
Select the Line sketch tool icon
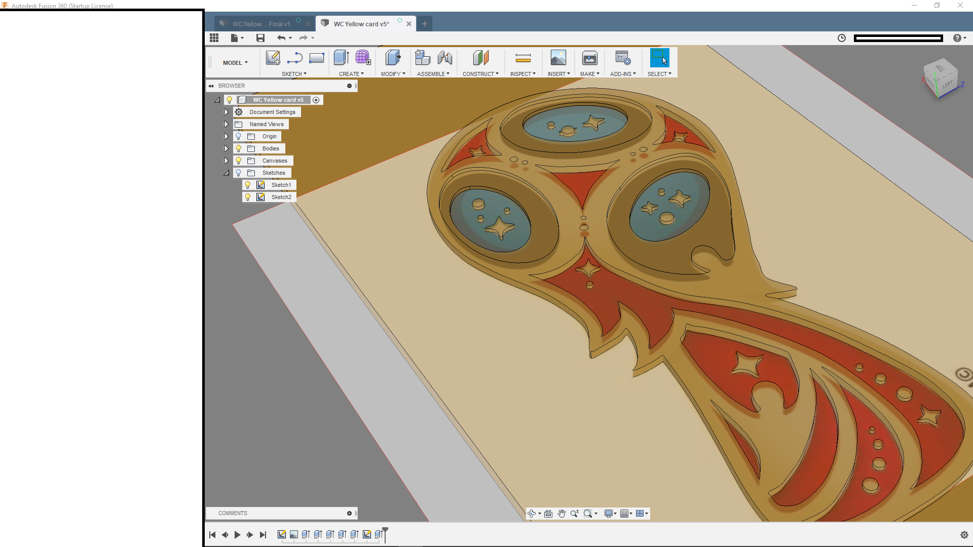tap(294, 58)
